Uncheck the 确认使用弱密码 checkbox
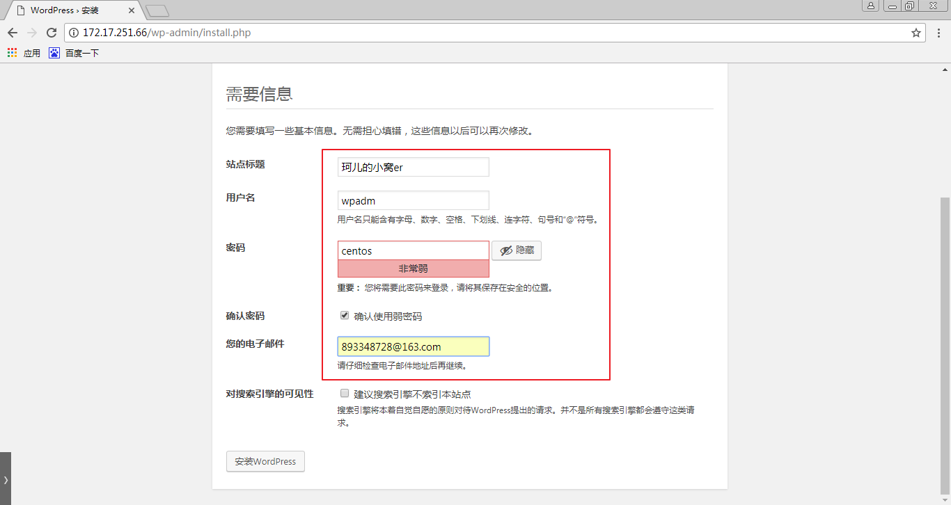Image resolution: width=951 pixels, height=505 pixels. 344,315
